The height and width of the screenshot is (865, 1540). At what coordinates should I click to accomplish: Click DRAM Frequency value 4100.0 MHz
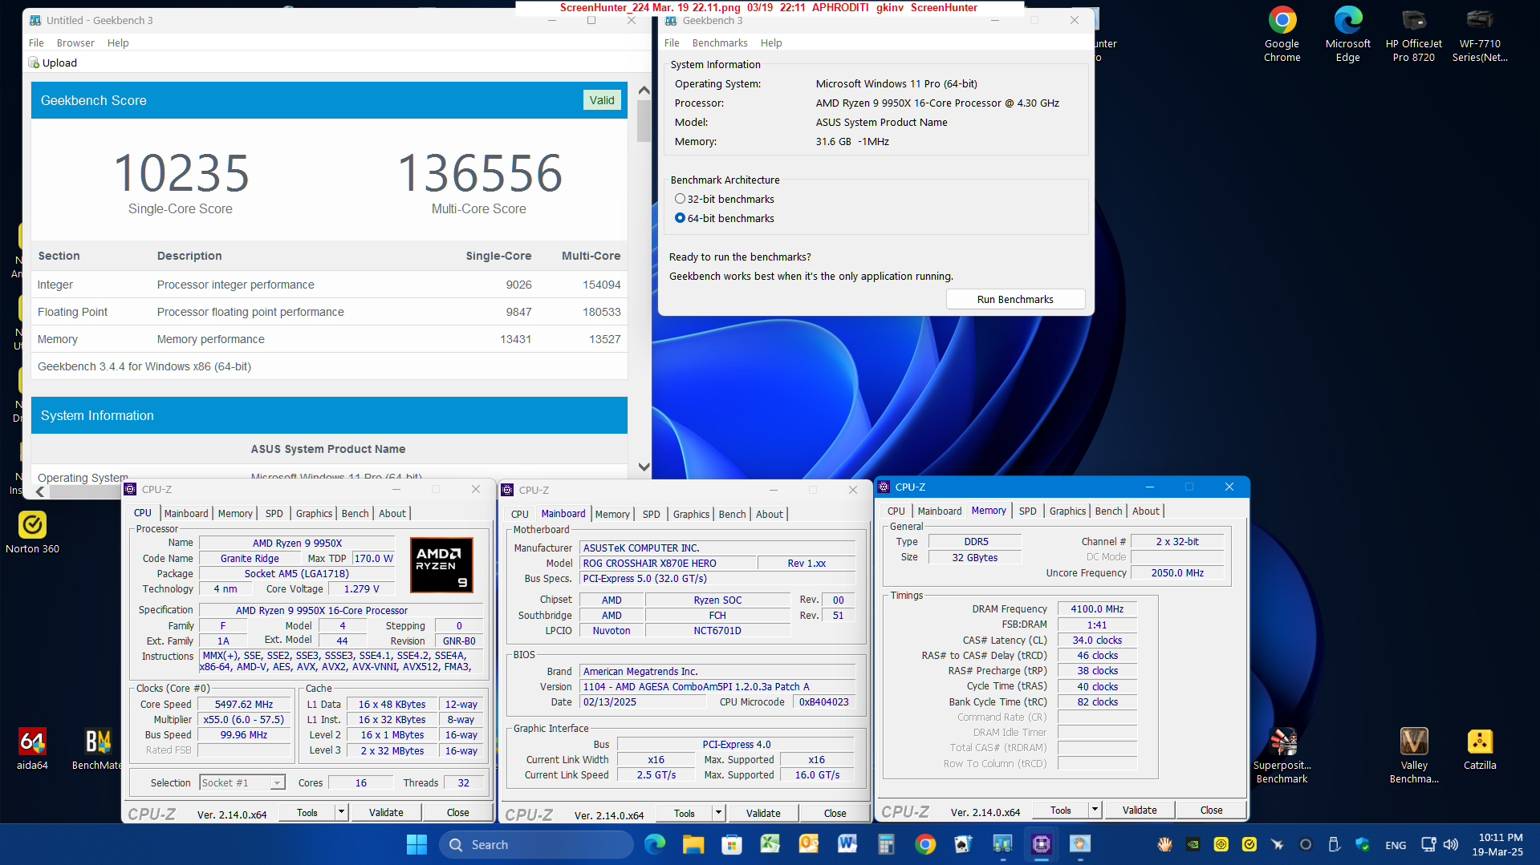(1097, 608)
